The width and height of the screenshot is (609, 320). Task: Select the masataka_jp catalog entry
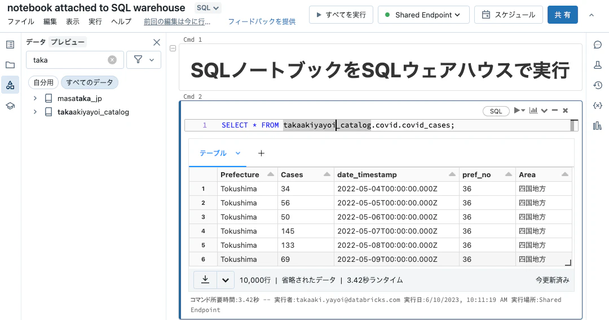tap(80, 98)
